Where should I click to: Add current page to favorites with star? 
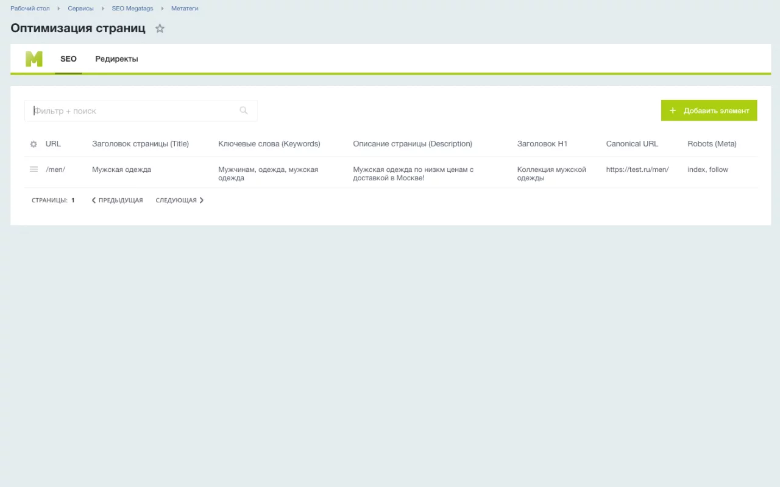pos(160,29)
